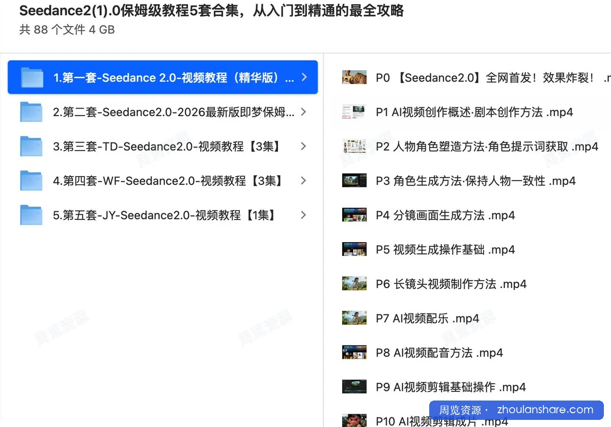Select file name P0 【Seedance2.0】全网首发
The width and height of the screenshot is (611, 427).
point(493,78)
